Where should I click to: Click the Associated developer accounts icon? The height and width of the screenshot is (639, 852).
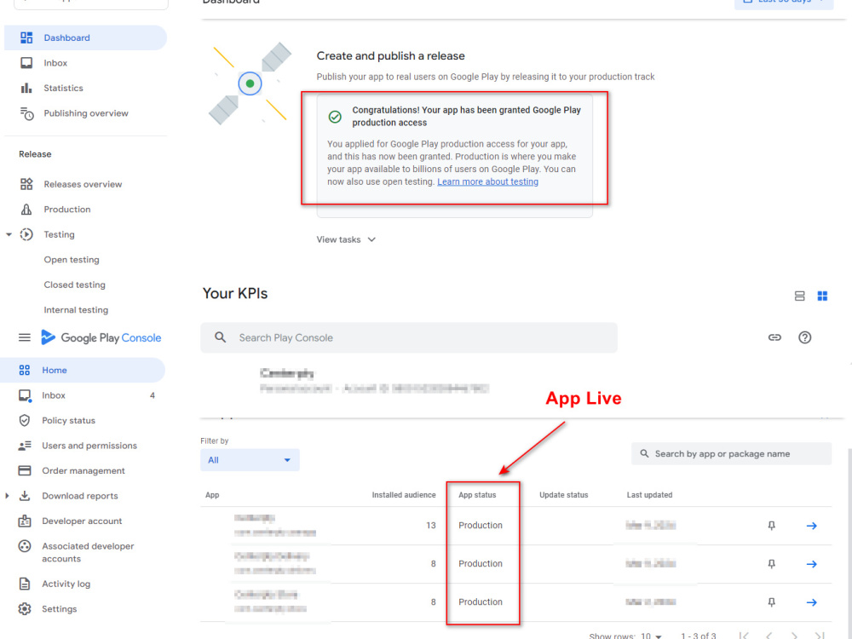(x=25, y=546)
